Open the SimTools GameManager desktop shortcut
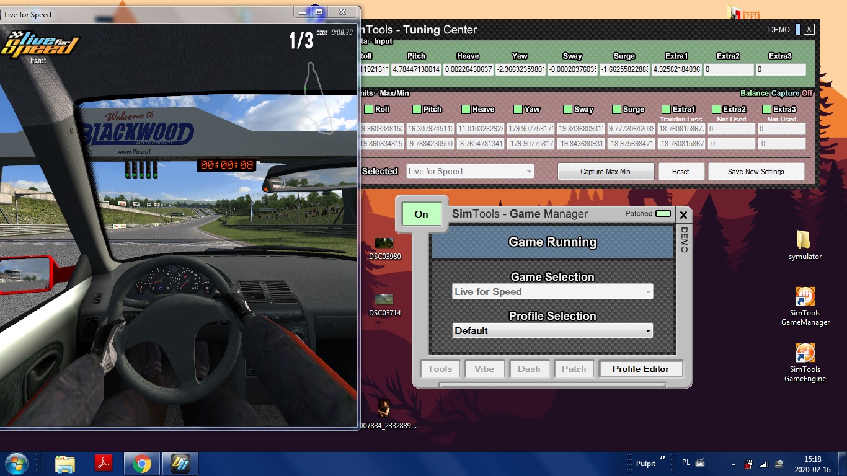This screenshot has height=476, width=847. [805, 297]
